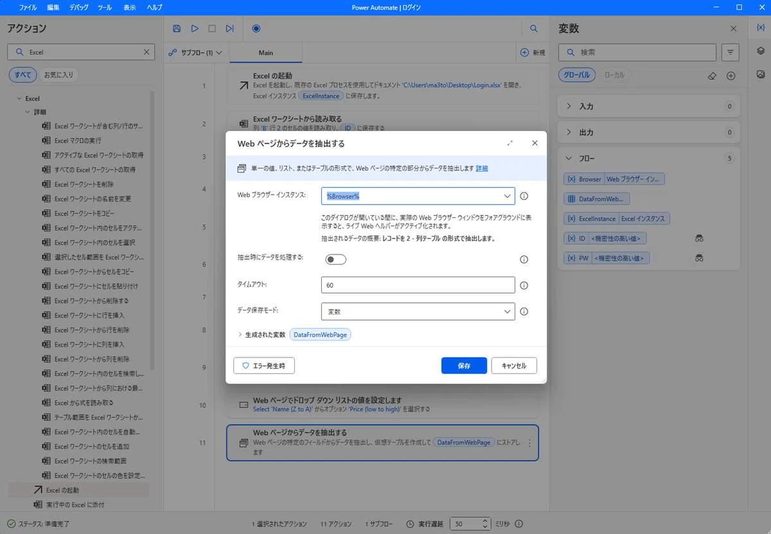Collapse the Input variables section
This screenshot has height=534, width=771.
(569, 106)
